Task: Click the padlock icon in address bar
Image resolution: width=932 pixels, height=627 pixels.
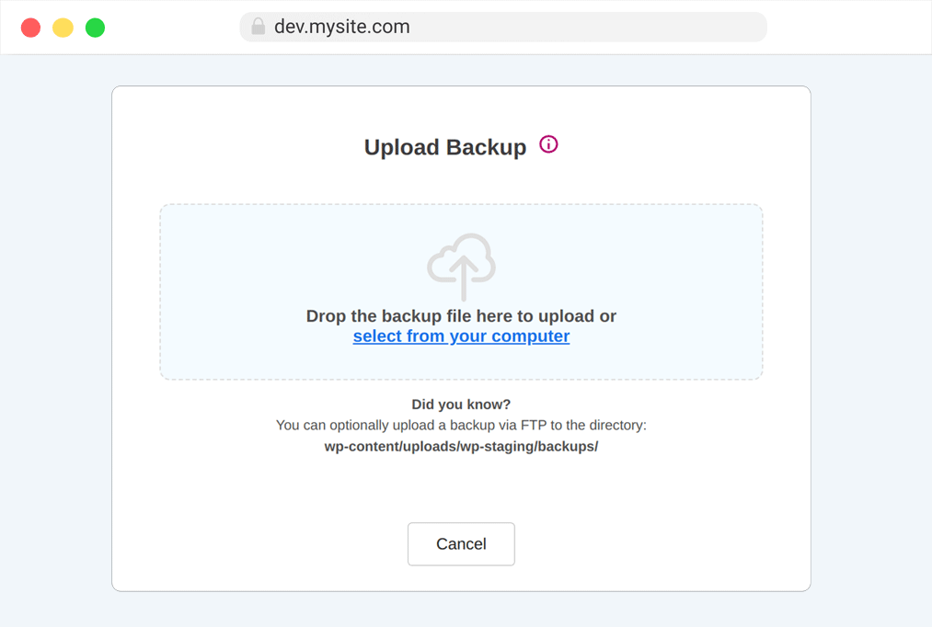Action: [x=258, y=26]
